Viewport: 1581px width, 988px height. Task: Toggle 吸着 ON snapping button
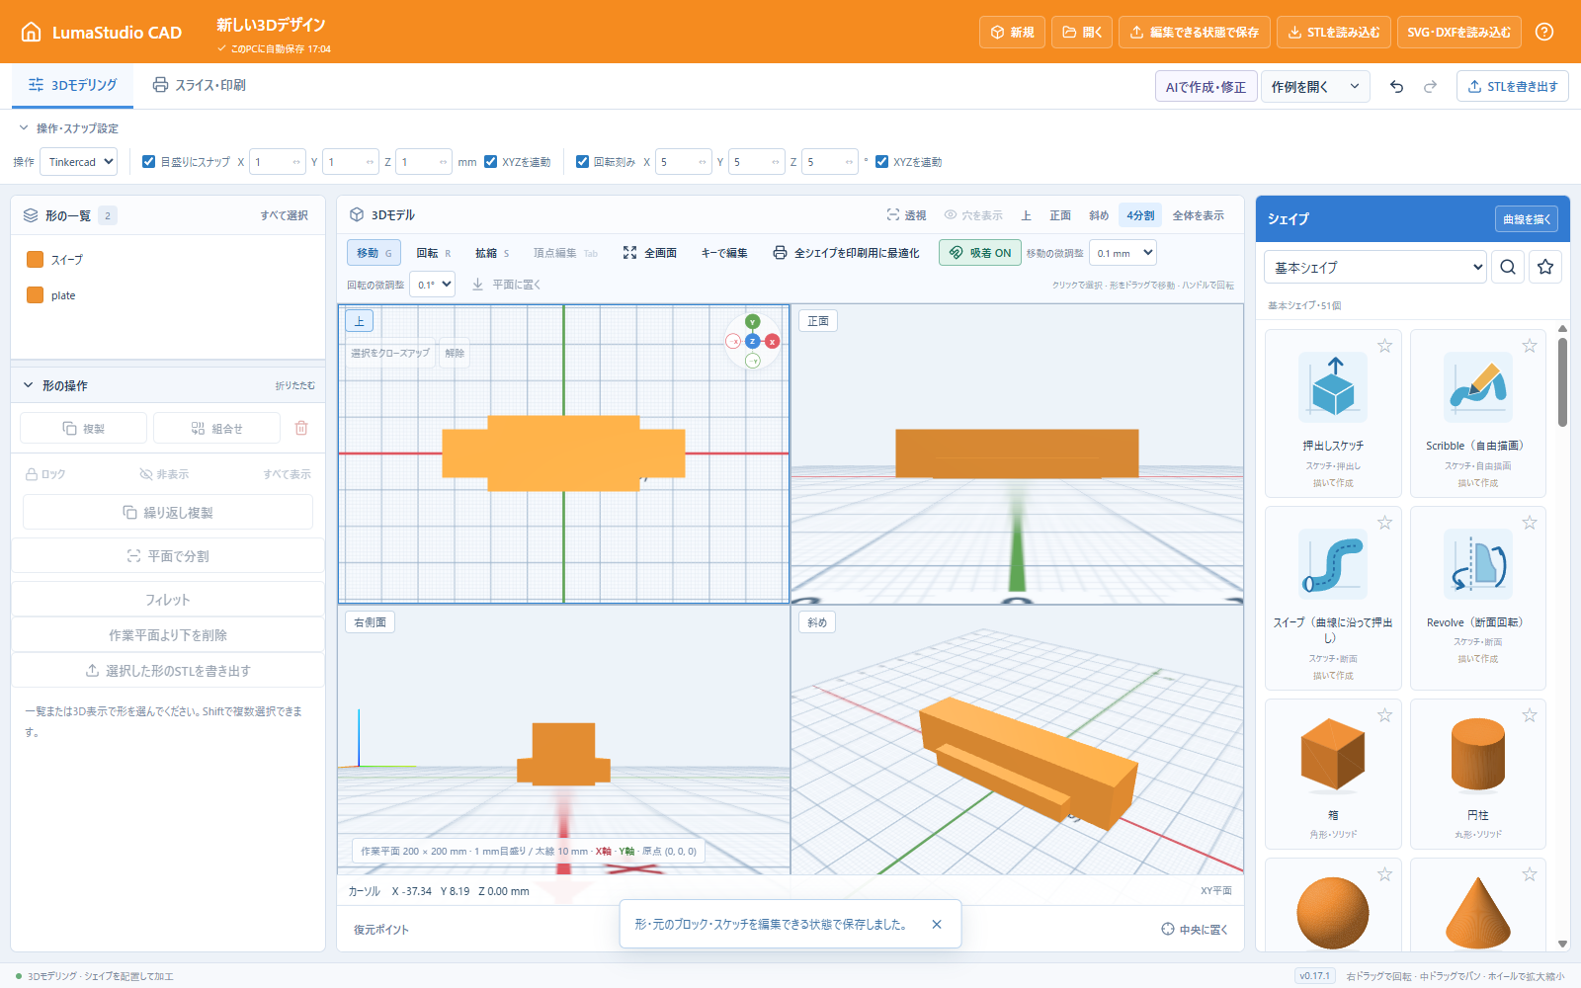click(x=980, y=253)
